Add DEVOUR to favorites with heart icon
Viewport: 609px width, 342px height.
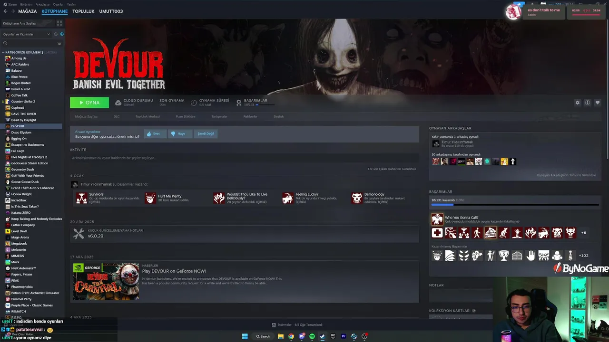(x=598, y=103)
